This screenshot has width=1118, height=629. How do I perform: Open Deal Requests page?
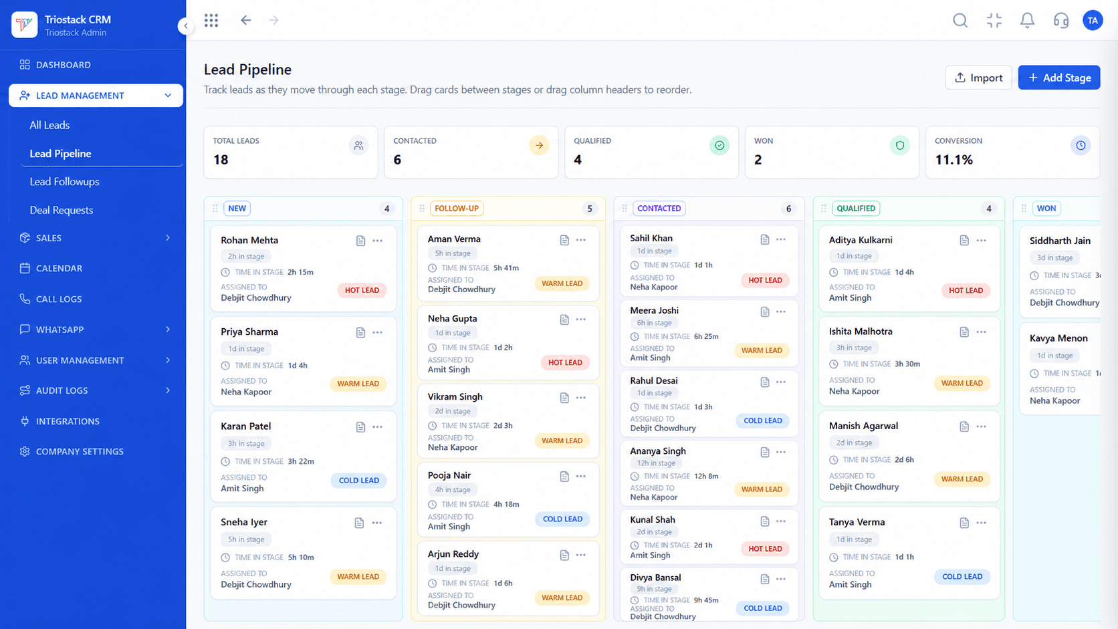tap(62, 210)
